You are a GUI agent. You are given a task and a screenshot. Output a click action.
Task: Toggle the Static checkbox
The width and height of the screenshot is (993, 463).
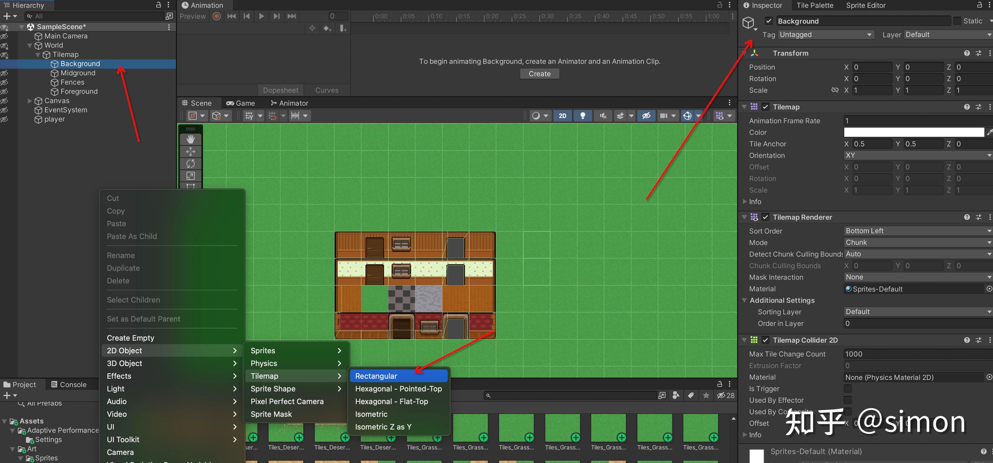(x=957, y=21)
